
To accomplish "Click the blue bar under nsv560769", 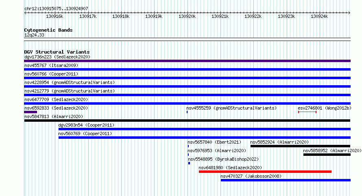I will pyautogui.click(x=205, y=138).
